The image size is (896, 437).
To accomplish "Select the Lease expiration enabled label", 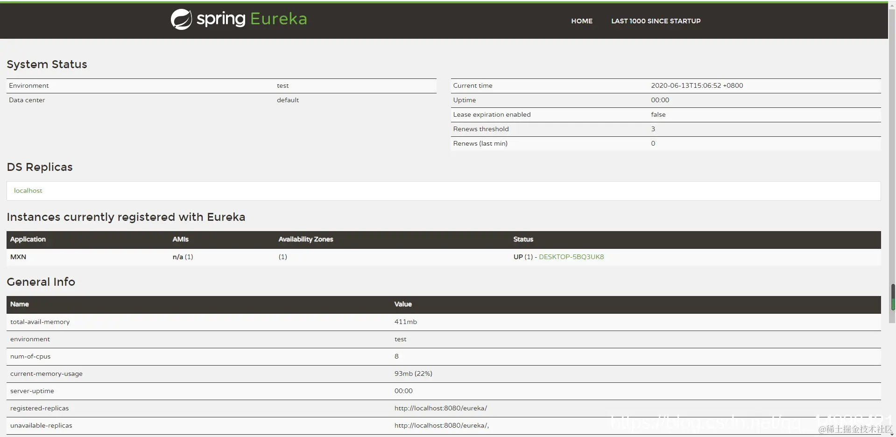I will (492, 114).
